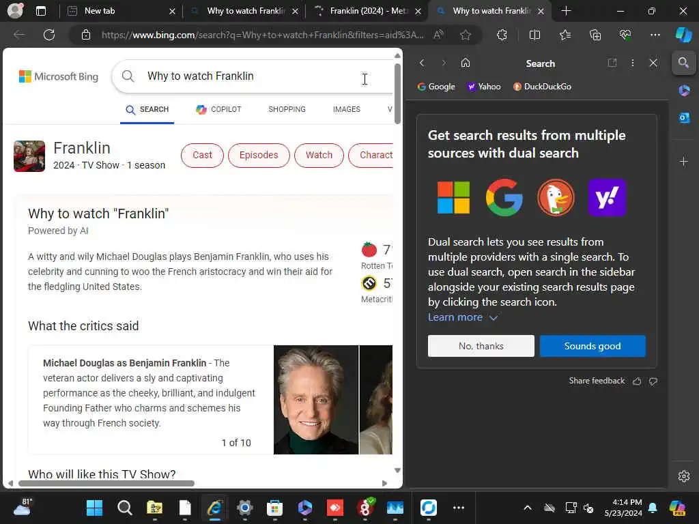699x524 pixels.
Task: Click the vertical scrollbar down arrow
Action: tap(397, 470)
